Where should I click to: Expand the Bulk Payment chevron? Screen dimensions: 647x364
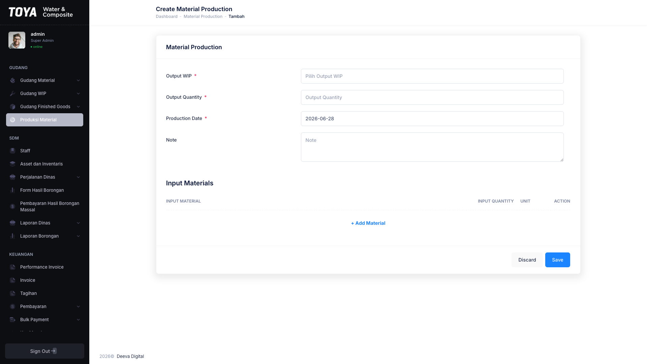click(78, 320)
